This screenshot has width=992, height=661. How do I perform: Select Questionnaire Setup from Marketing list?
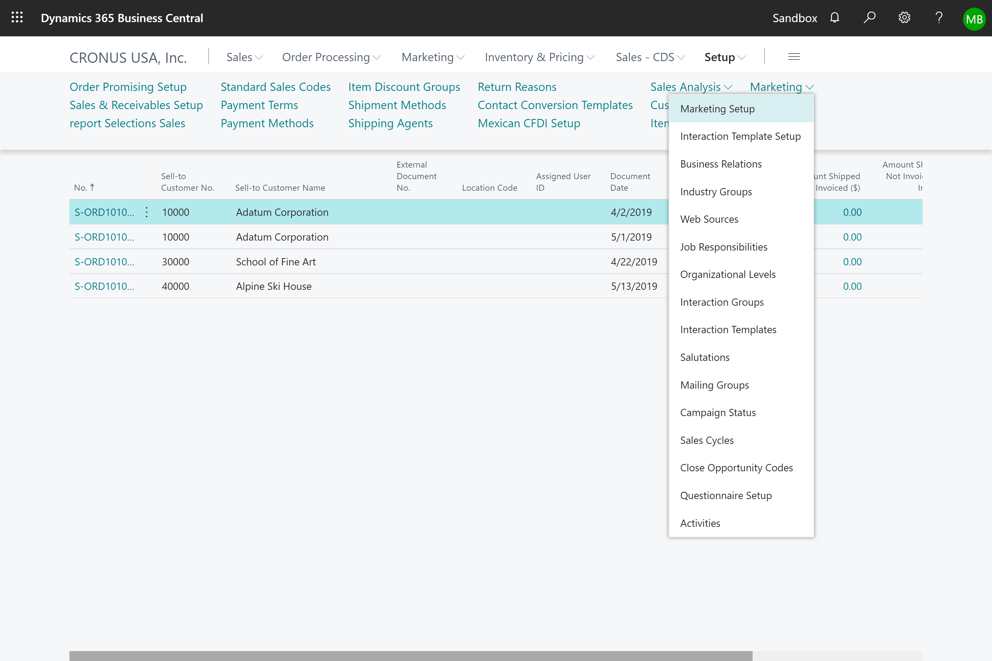[726, 495]
